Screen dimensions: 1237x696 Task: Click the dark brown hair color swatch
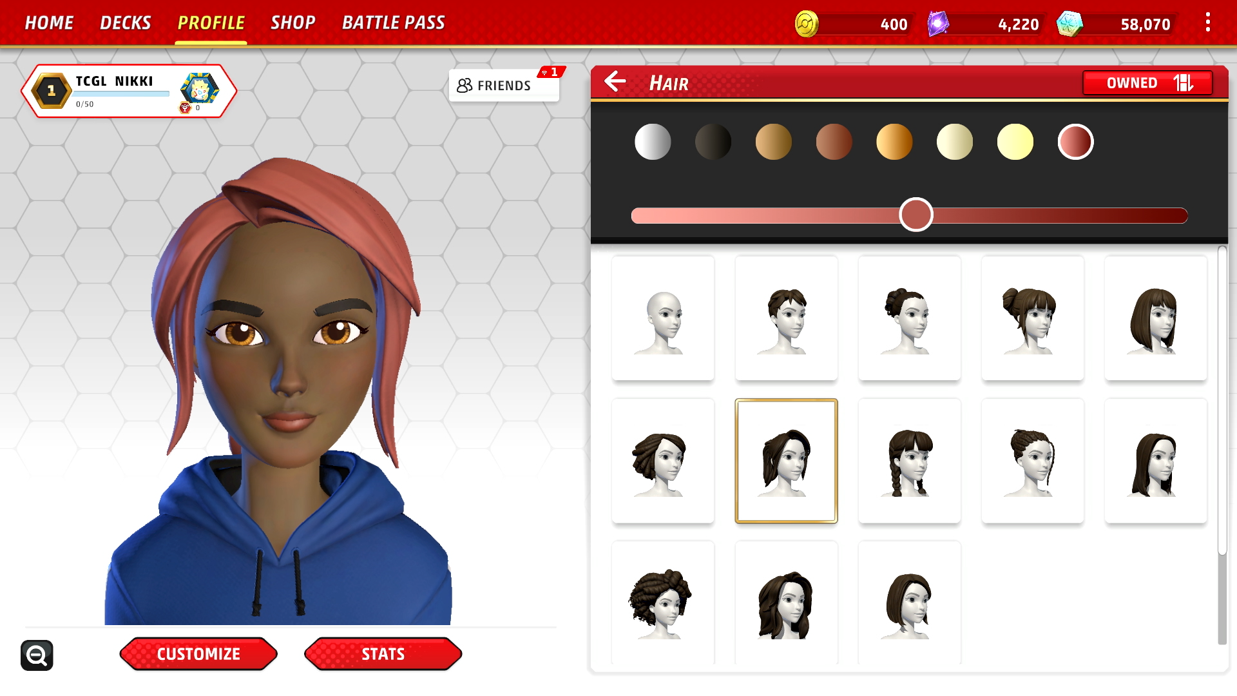[713, 142]
